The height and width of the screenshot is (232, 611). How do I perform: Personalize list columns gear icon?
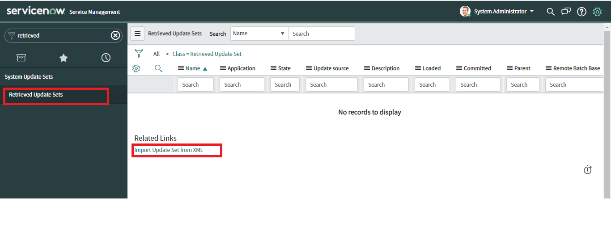pos(136,68)
